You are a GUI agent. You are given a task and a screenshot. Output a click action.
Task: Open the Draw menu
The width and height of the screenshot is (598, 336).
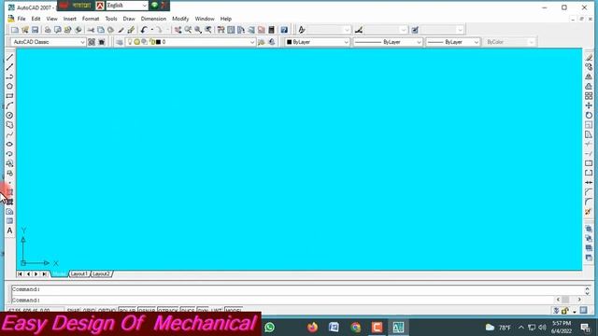129,19
